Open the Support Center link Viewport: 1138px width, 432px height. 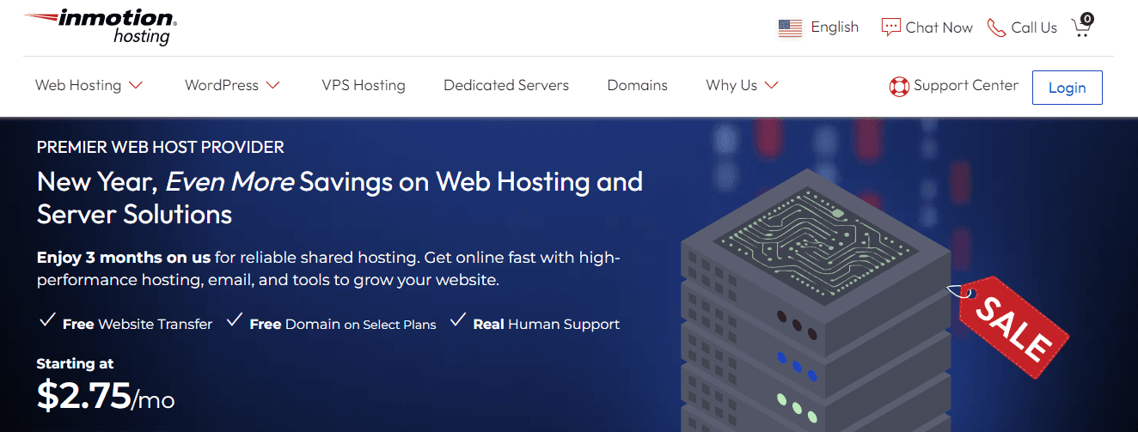(966, 85)
